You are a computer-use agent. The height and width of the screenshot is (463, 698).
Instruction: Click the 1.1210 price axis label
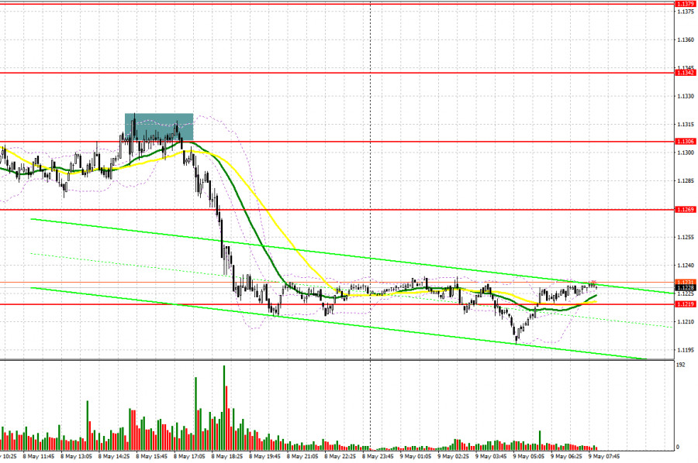point(685,322)
